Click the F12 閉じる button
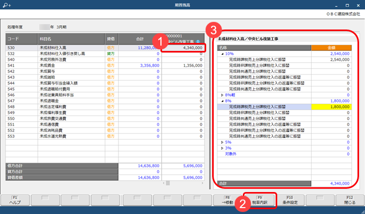Viewport: 365px width, 214px height. pos(349,200)
